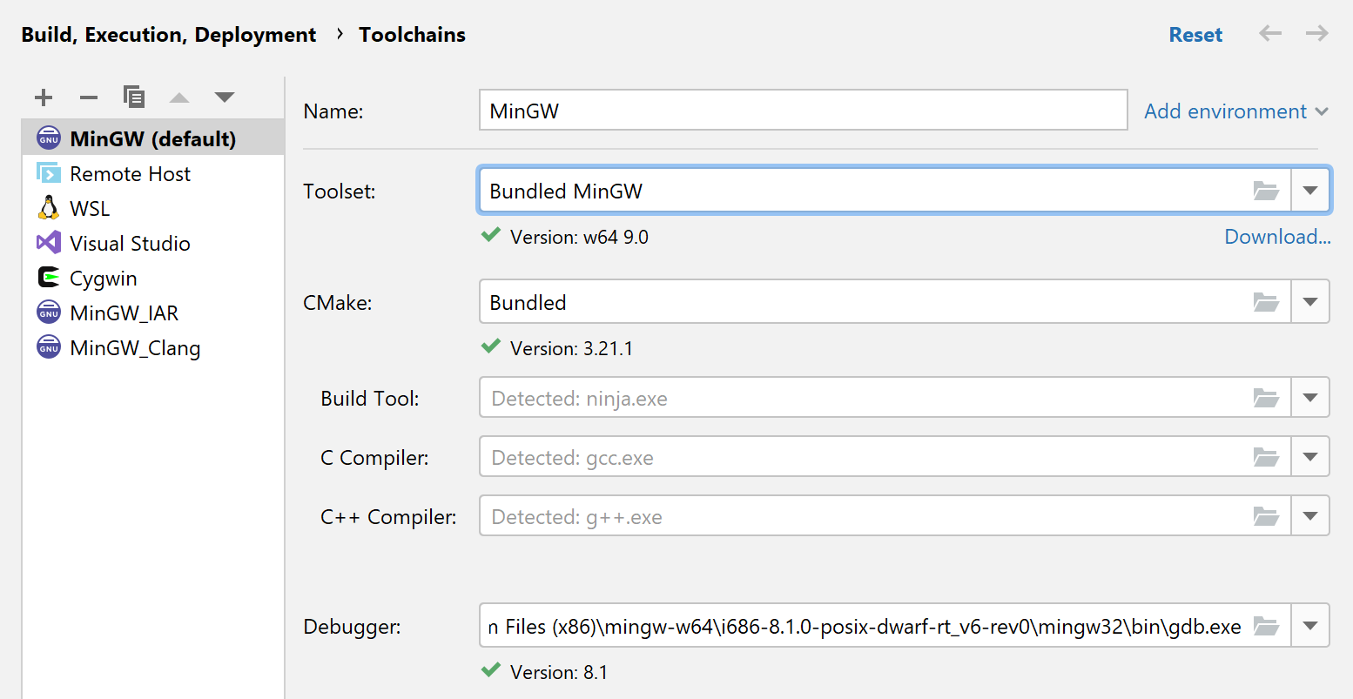Expand the C Compiler dropdown
1353x699 pixels.
click(x=1310, y=456)
